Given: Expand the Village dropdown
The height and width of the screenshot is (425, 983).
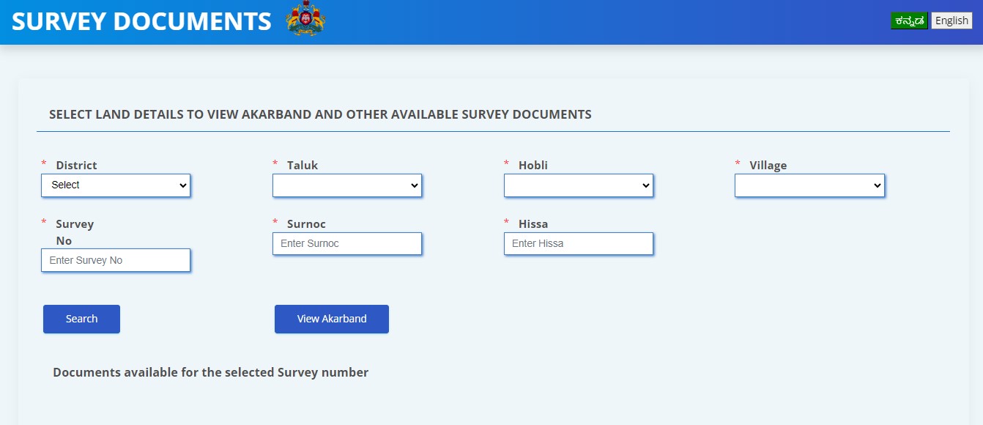Looking at the screenshot, I should pyautogui.click(x=809, y=185).
